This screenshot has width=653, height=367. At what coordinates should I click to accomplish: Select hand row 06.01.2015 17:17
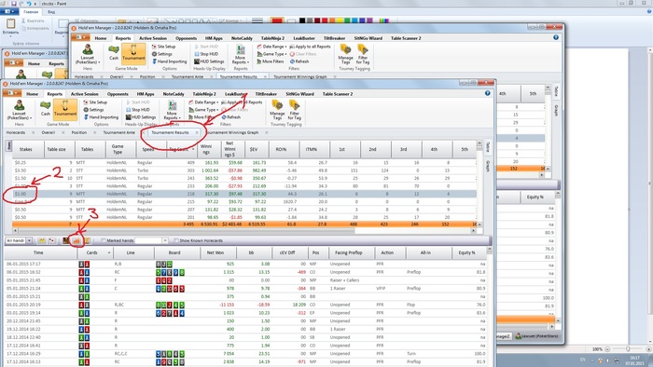[245, 264]
